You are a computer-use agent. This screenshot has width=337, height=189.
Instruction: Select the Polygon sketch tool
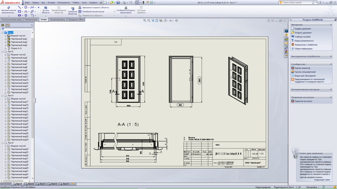(26, 15)
